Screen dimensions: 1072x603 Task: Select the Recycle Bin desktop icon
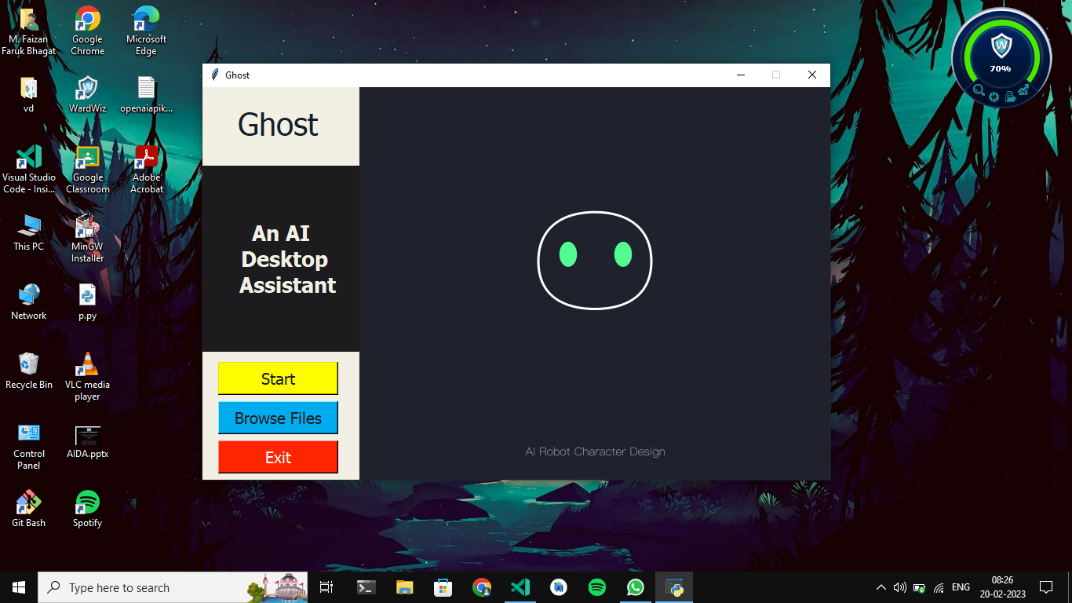pyautogui.click(x=29, y=371)
